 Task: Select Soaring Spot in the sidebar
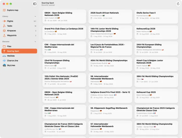coord(19,51)
